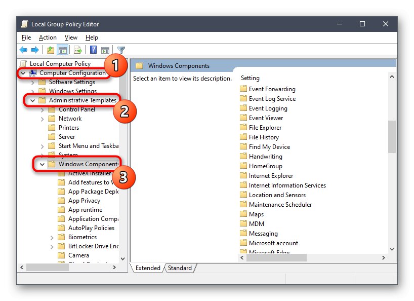The width and height of the screenshot is (414, 301).
Task: Expand the Software Settings node
Action: 33,83
